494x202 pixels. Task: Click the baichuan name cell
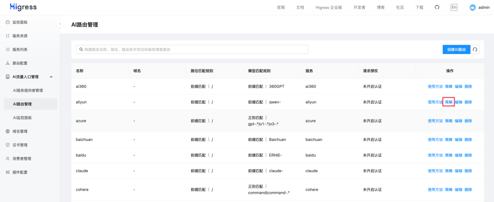point(84,139)
